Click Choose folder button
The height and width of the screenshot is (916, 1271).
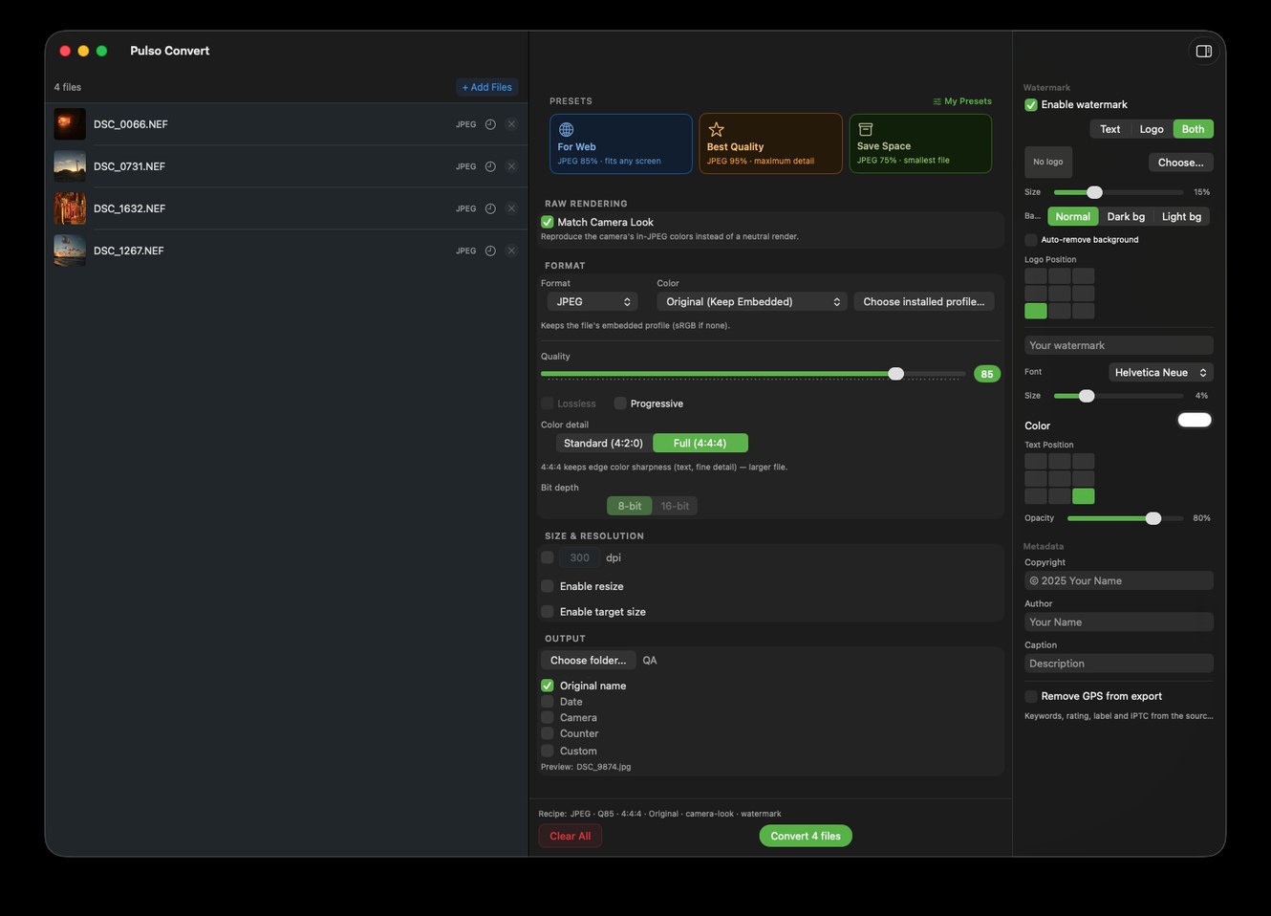pyautogui.click(x=588, y=660)
